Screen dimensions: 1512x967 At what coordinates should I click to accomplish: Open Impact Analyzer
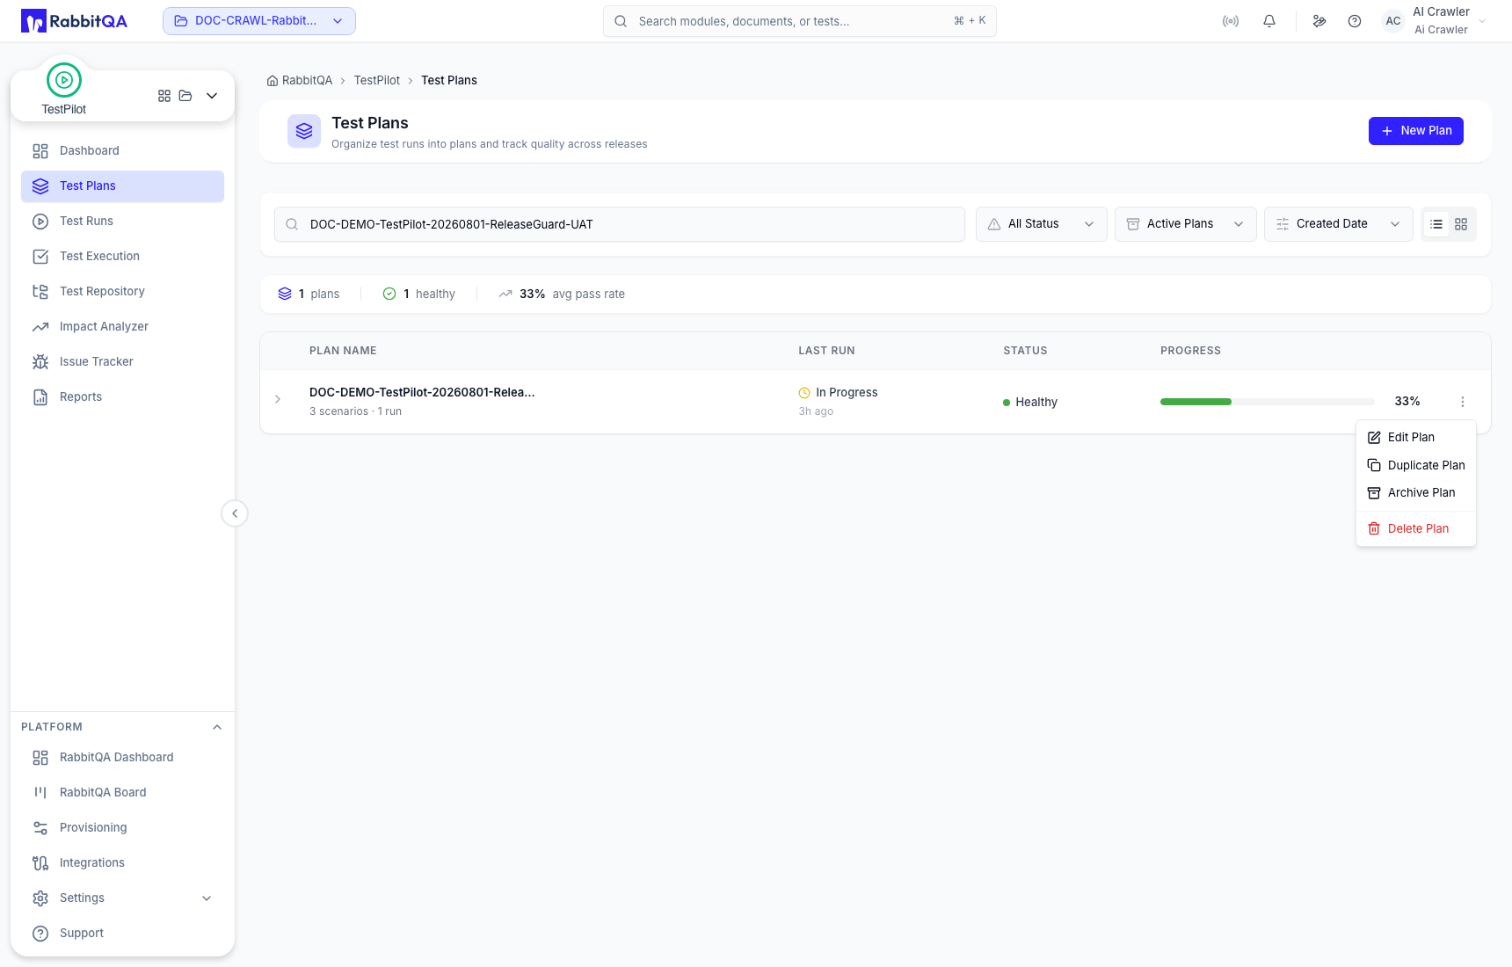(x=122, y=327)
